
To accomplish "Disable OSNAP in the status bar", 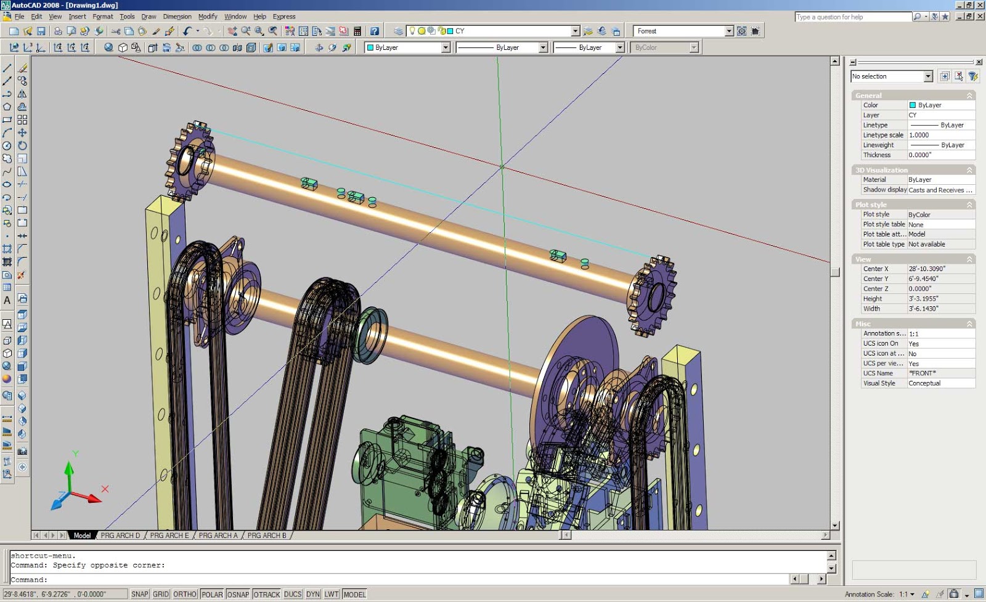I will point(238,595).
